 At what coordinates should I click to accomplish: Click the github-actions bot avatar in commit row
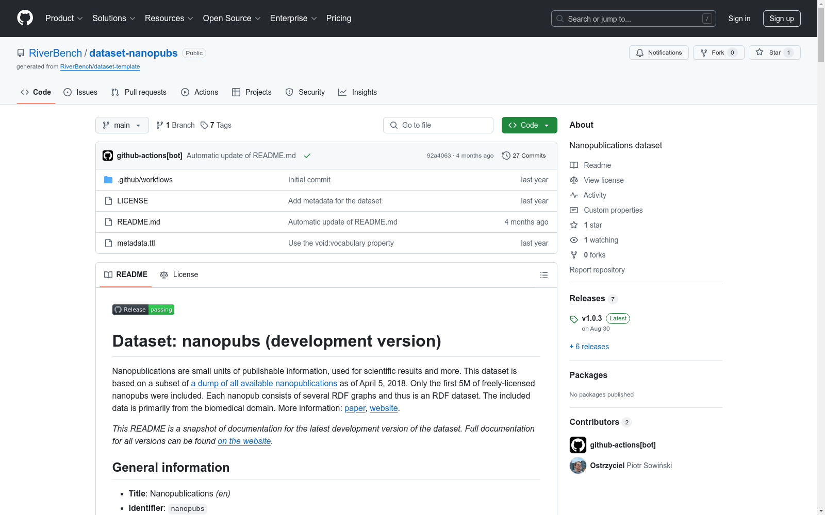108,156
